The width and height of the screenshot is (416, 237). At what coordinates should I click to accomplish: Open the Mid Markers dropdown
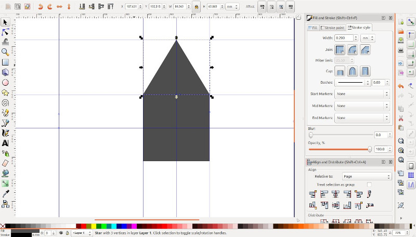pyautogui.click(x=362, y=106)
